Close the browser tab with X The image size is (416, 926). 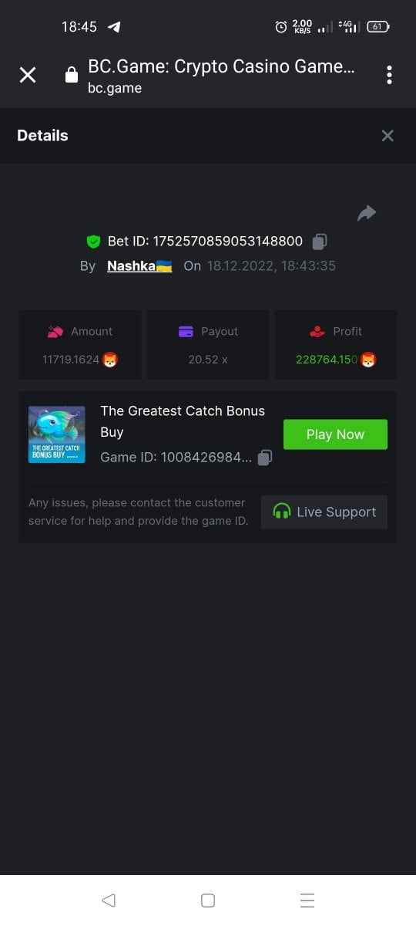tap(28, 75)
